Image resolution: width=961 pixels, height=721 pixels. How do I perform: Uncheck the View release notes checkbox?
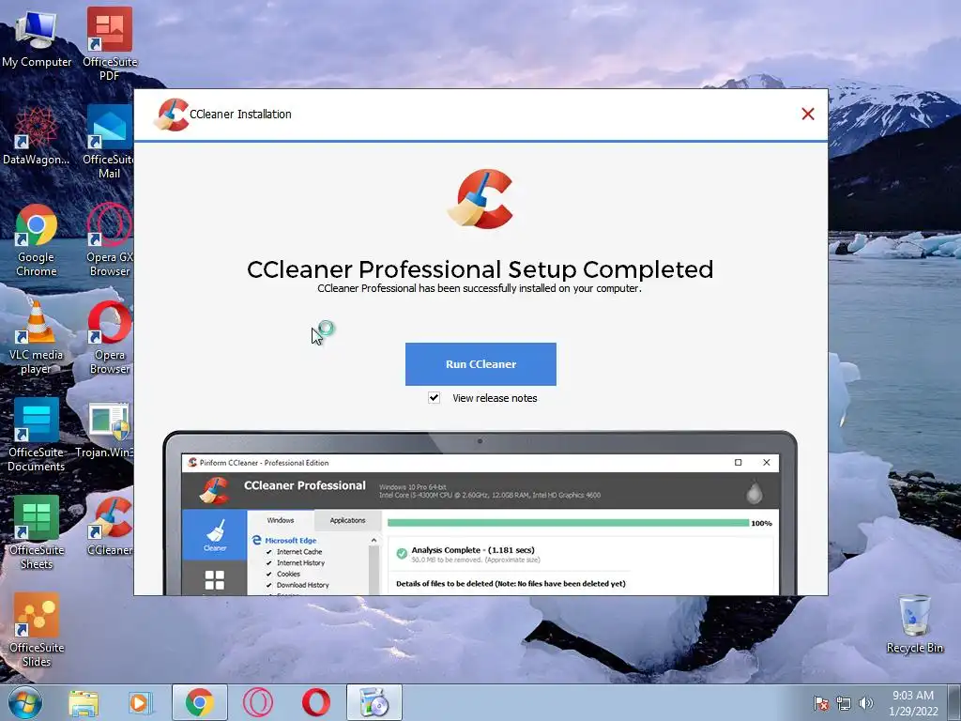(434, 398)
